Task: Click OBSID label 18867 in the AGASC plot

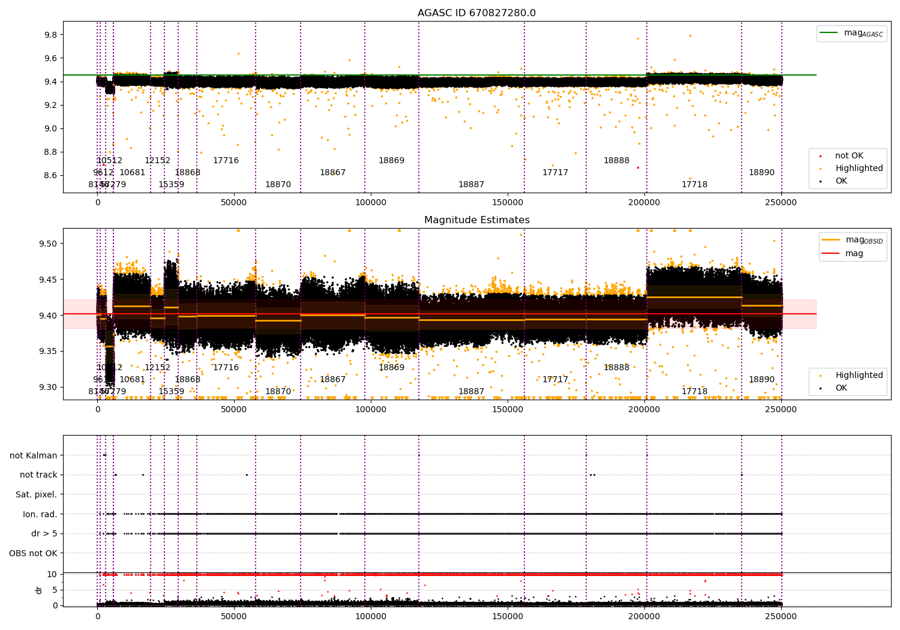Action: (333, 173)
